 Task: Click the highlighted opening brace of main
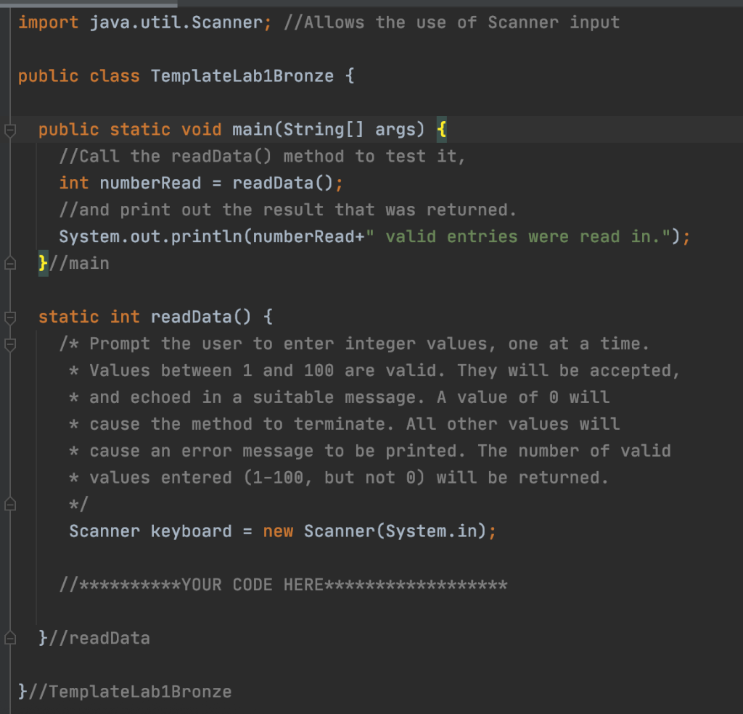[441, 129]
